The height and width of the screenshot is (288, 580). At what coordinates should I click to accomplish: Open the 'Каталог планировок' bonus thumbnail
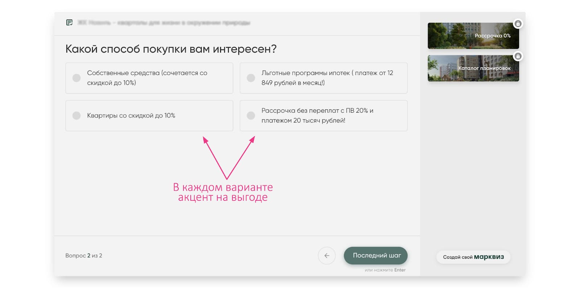click(473, 68)
